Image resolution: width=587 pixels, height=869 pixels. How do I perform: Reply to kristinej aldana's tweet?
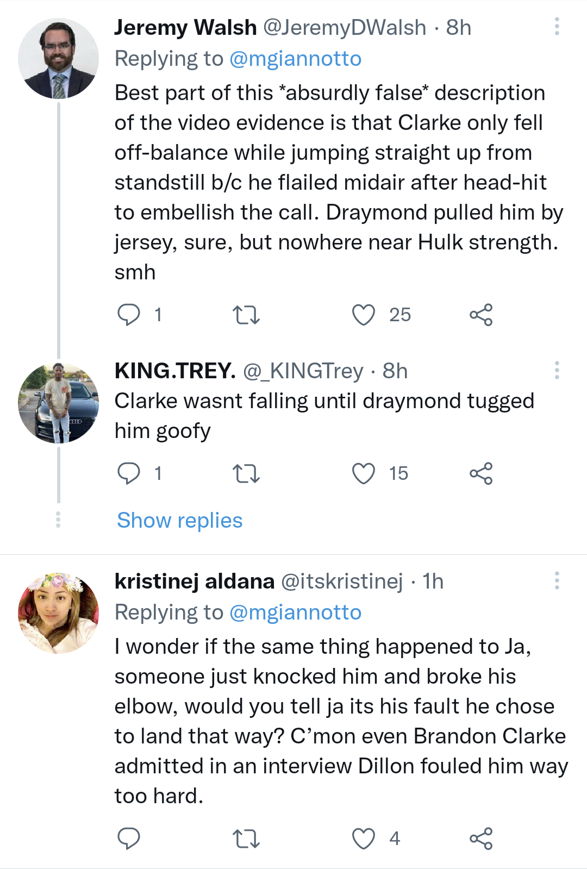tap(129, 839)
